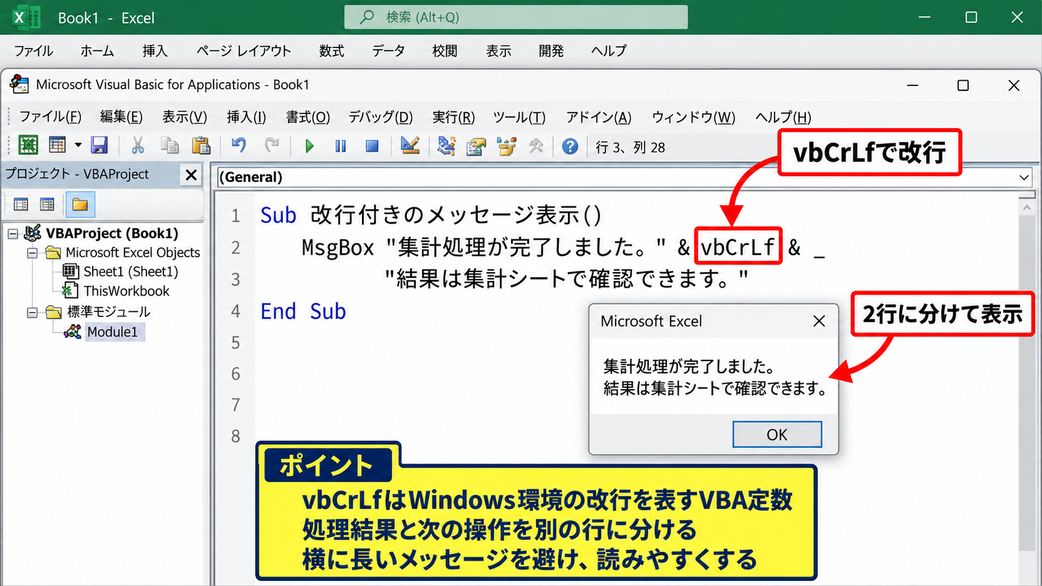Image resolution: width=1042 pixels, height=586 pixels.
Task: Open the Excel ファイル tab
Action: pyautogui.click(x=33, y=51)
